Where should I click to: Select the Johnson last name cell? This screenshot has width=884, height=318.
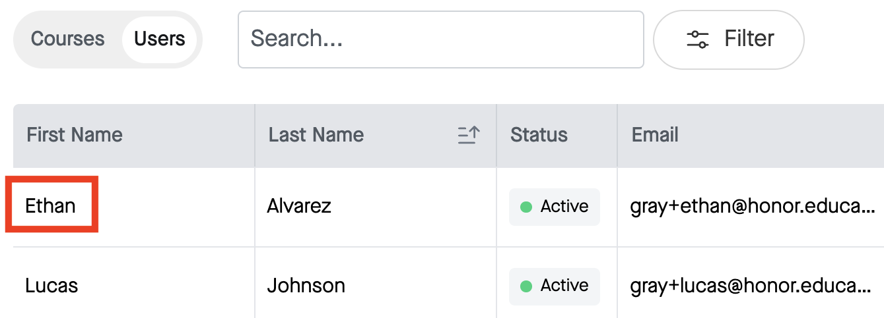[376, 286]
